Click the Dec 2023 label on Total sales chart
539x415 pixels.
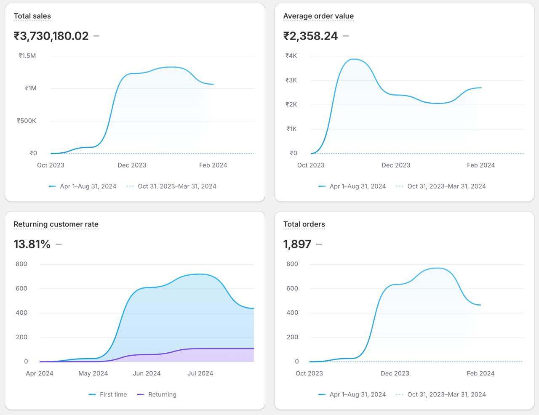(132, 165)
